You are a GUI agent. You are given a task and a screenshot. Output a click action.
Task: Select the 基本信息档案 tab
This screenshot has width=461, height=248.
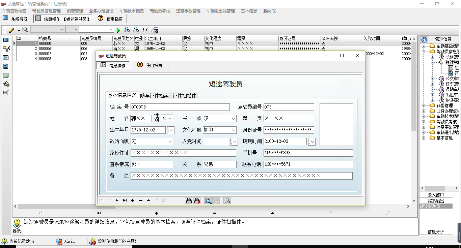click(x=122, y=95)
